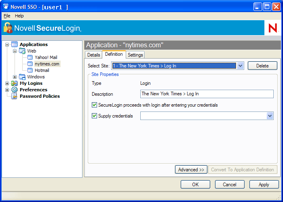Image resolution: width=283 pixels, height=202 pixels.
Task: Click the Hotmail application icon
Action: tap(30, 70)
